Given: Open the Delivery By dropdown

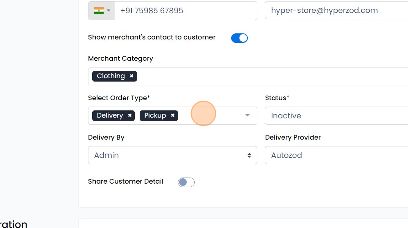Looking at the screenshot, I should click(173, 155).
